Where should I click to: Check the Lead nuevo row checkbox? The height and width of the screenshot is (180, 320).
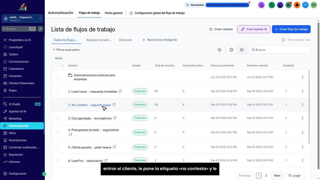pos(58,91)
